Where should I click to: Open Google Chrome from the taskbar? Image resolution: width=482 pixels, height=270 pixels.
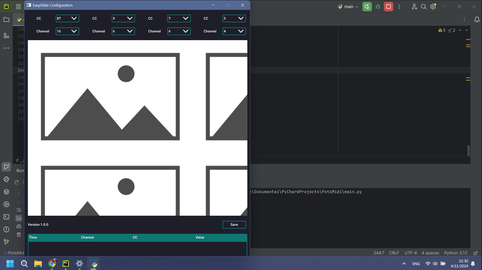[x=52, y=264]
